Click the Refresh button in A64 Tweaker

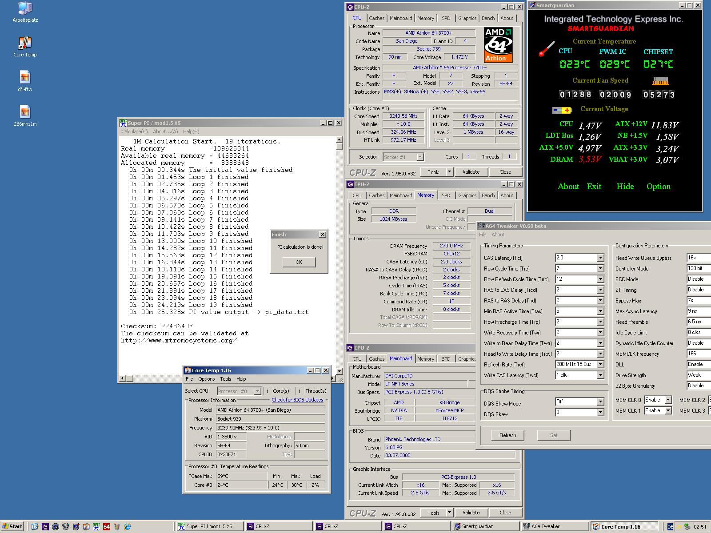tap(507, 435)
